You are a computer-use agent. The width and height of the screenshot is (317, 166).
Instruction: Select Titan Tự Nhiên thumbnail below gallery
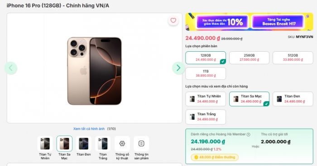click(45, 143)
